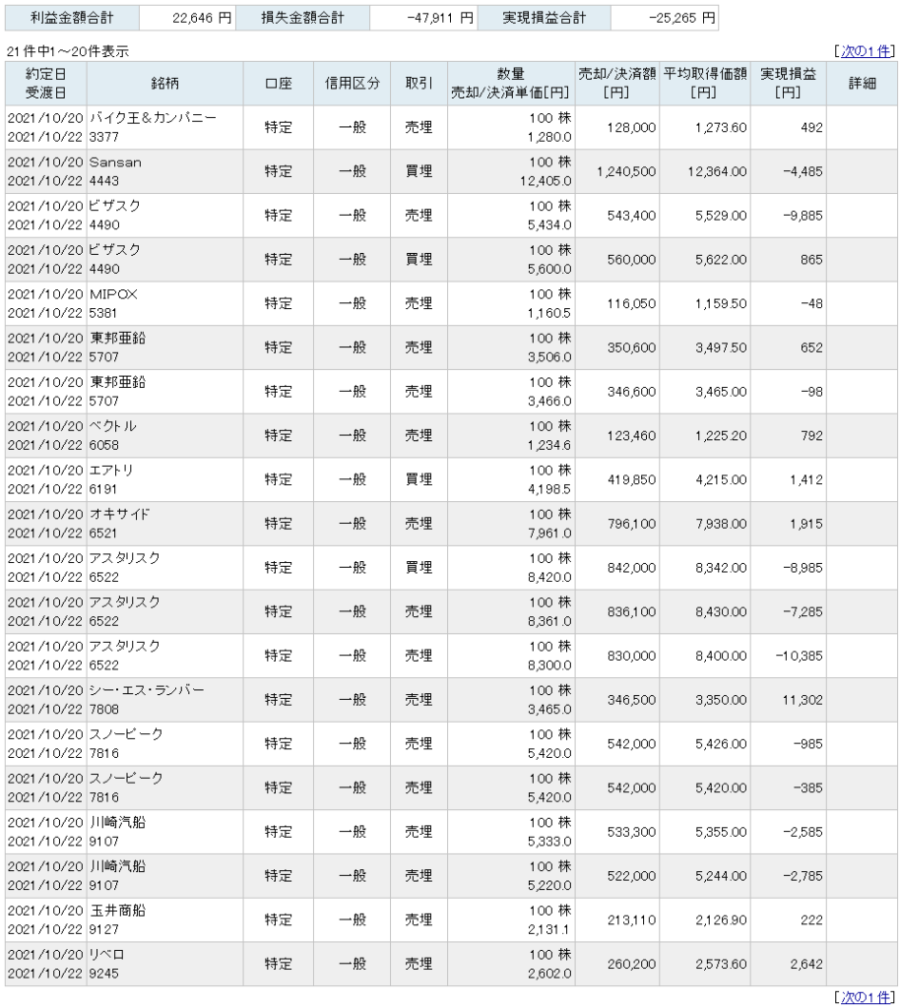Click the 平均取得価額 column header
Image resolution: width=900 pixels, height=1008 pixels.
705,84
